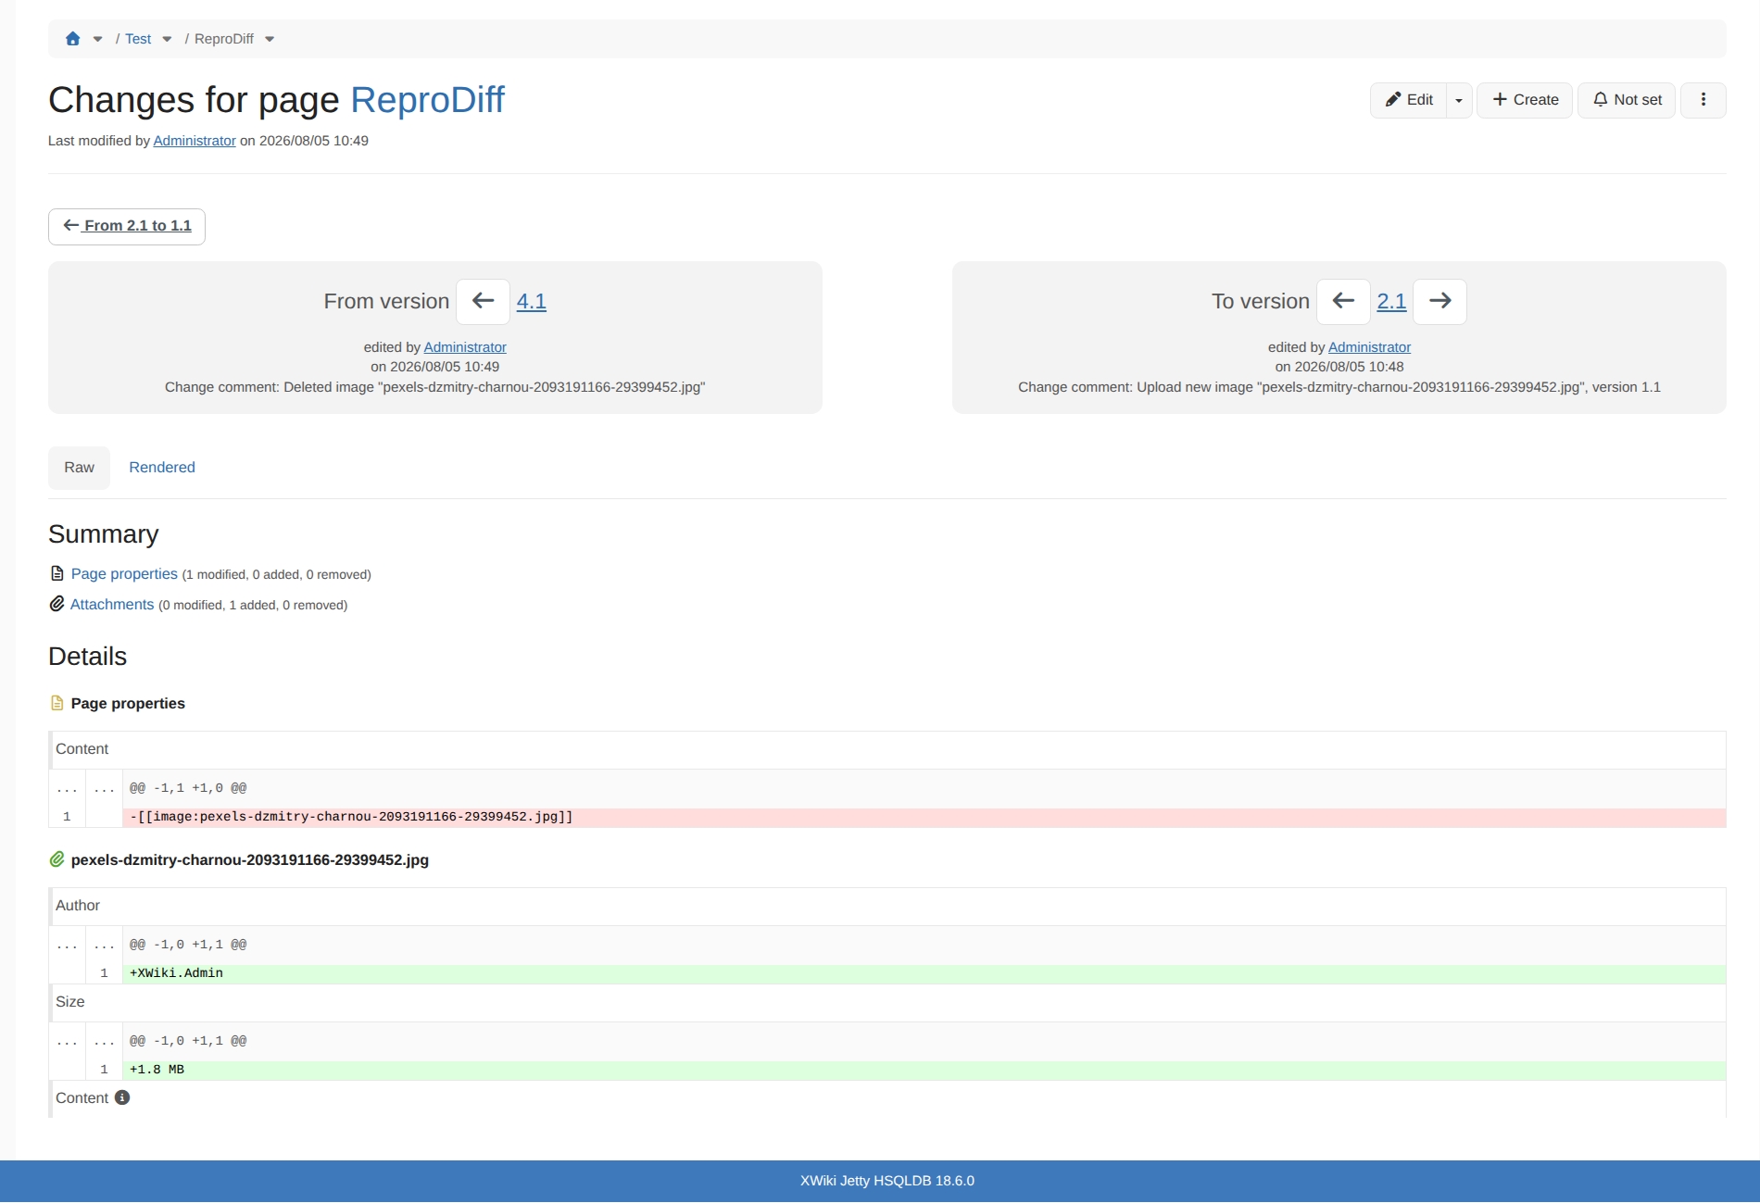The height and width of the screenshot is (1203, 1760).
Task: Click the Edit button
Action: click(1408, 100)
